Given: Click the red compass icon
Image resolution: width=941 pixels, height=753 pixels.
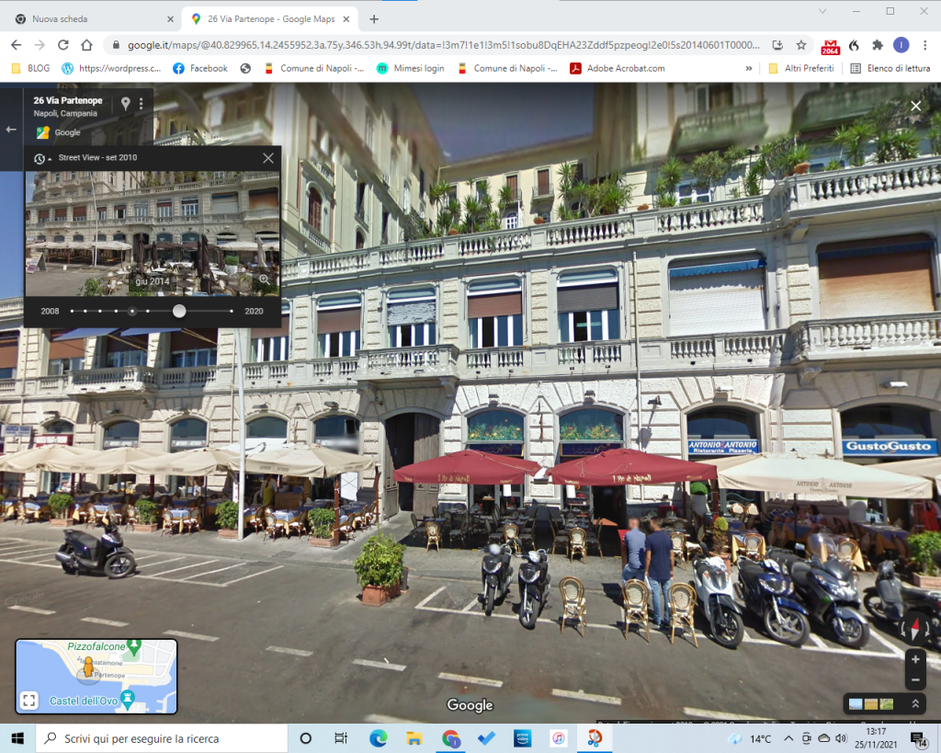Looking at the screenshot, I should point(913,630).
